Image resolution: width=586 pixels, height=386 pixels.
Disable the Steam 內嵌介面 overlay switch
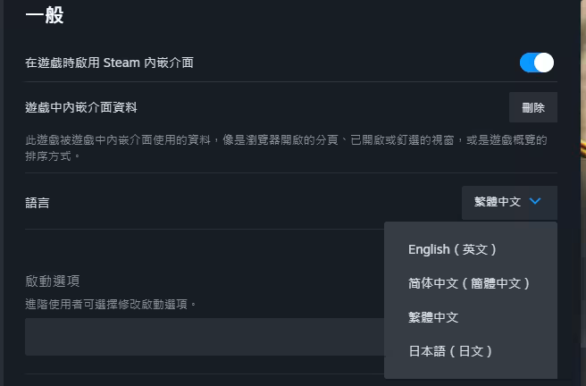(536, 63)
